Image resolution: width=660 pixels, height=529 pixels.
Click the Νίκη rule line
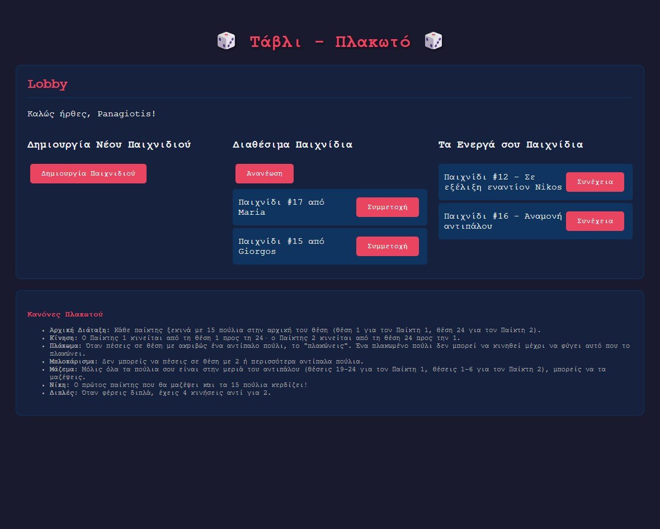click(x=178, y=385)
